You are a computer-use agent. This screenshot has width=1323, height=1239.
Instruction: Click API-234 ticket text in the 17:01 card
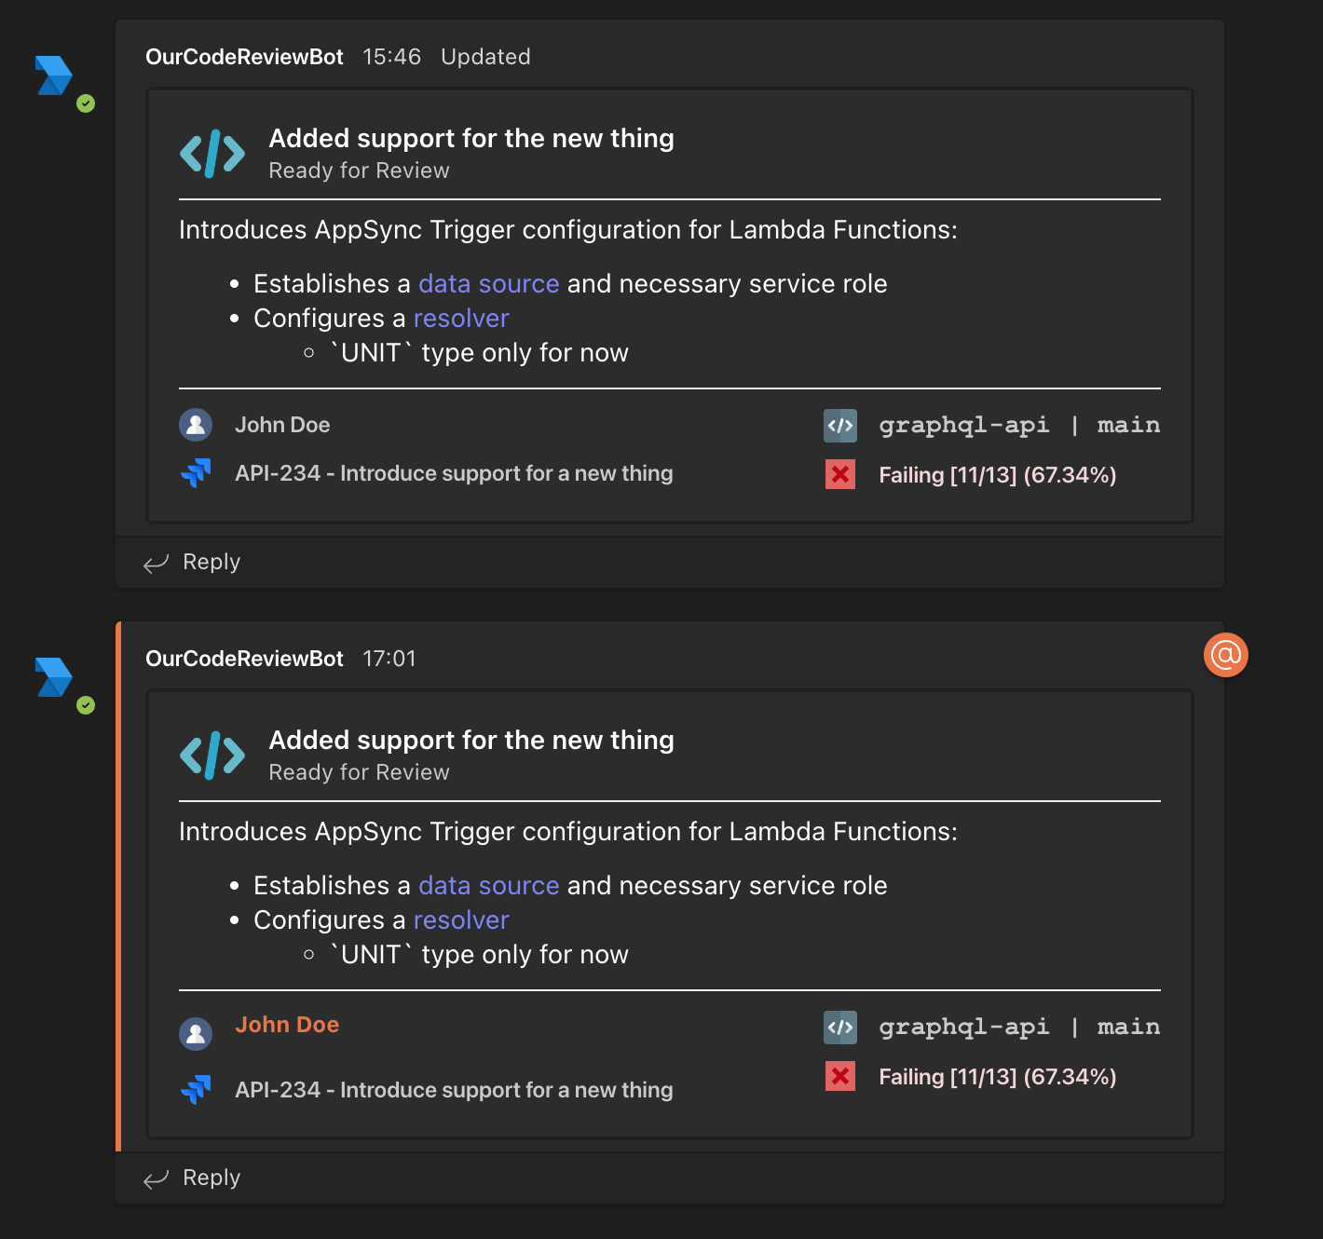tap(454, 1090)
